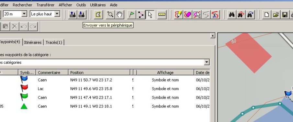Sort by the Date de column header
The image size is (293, 122).
[202, 72]
